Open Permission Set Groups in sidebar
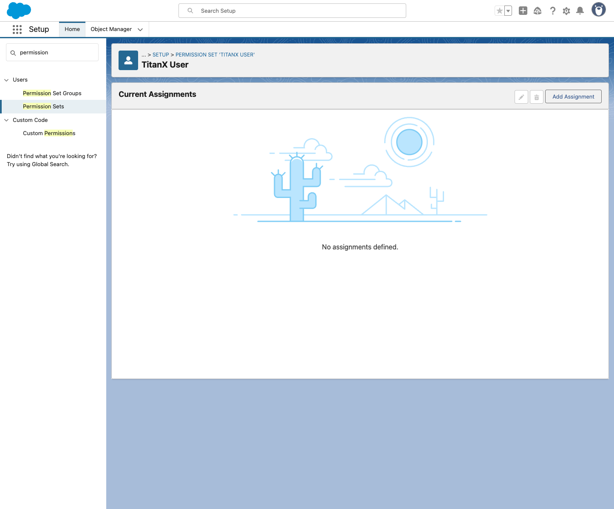 pos(52,93)
